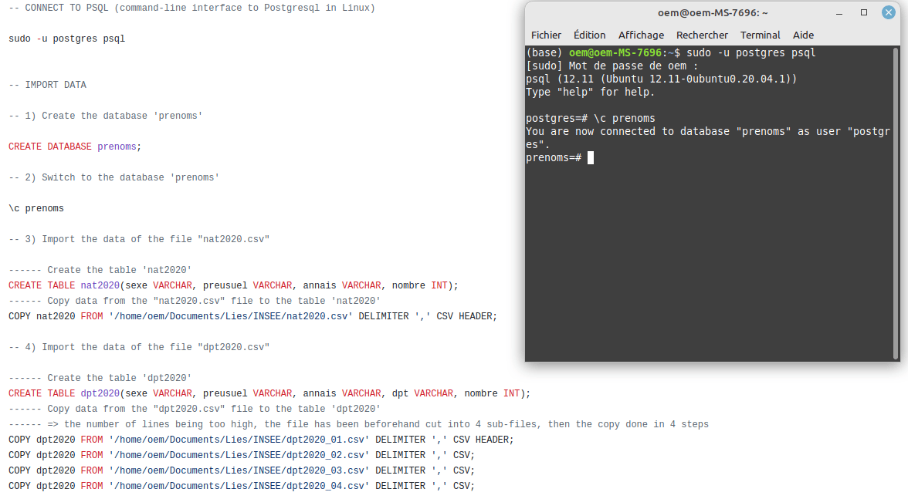Click the COPY line for dpt2020_01.csv
This screenshot has width=908, height=499.
261,440
